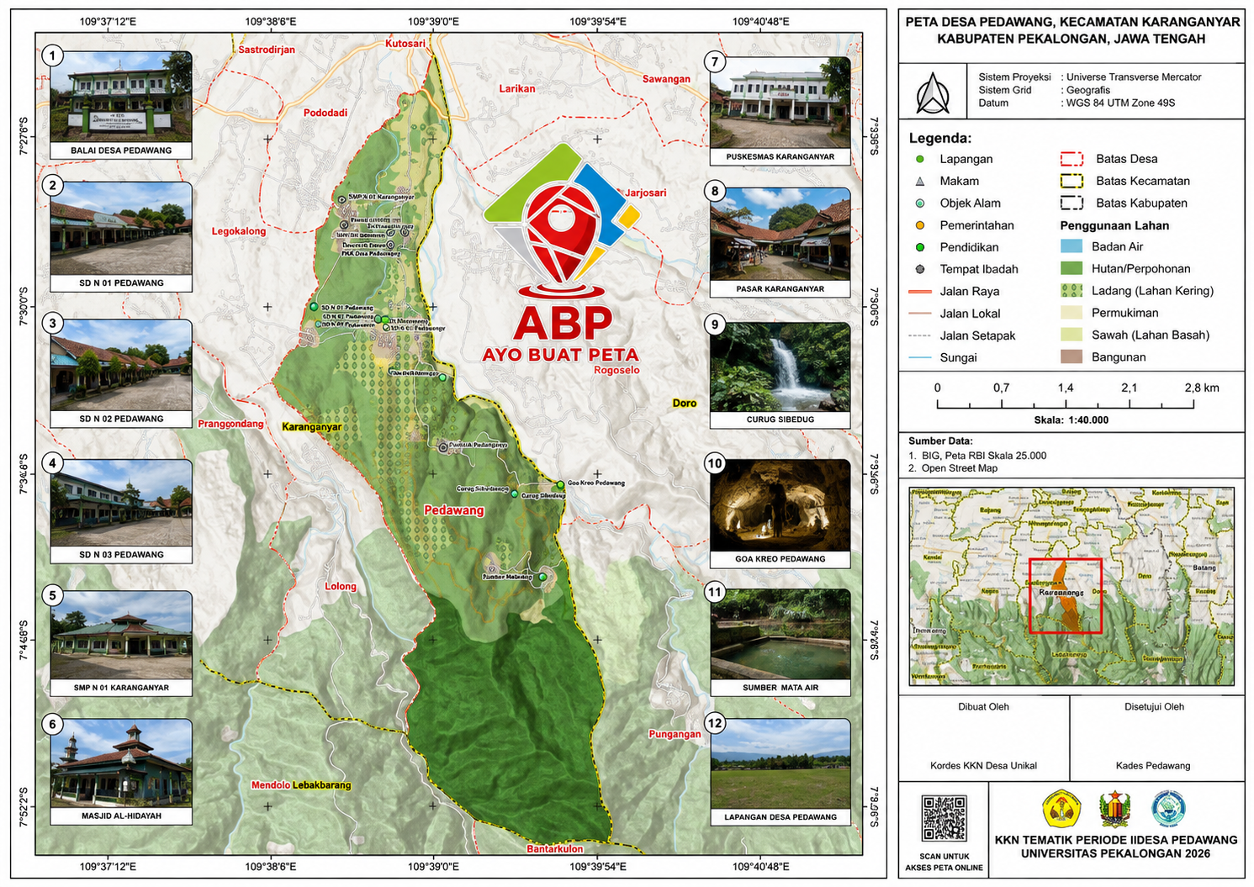This screenshot has height=887, width=1254.
Task: Click the 'Skala: 1:40.000' text
Action: [1071, 420]
